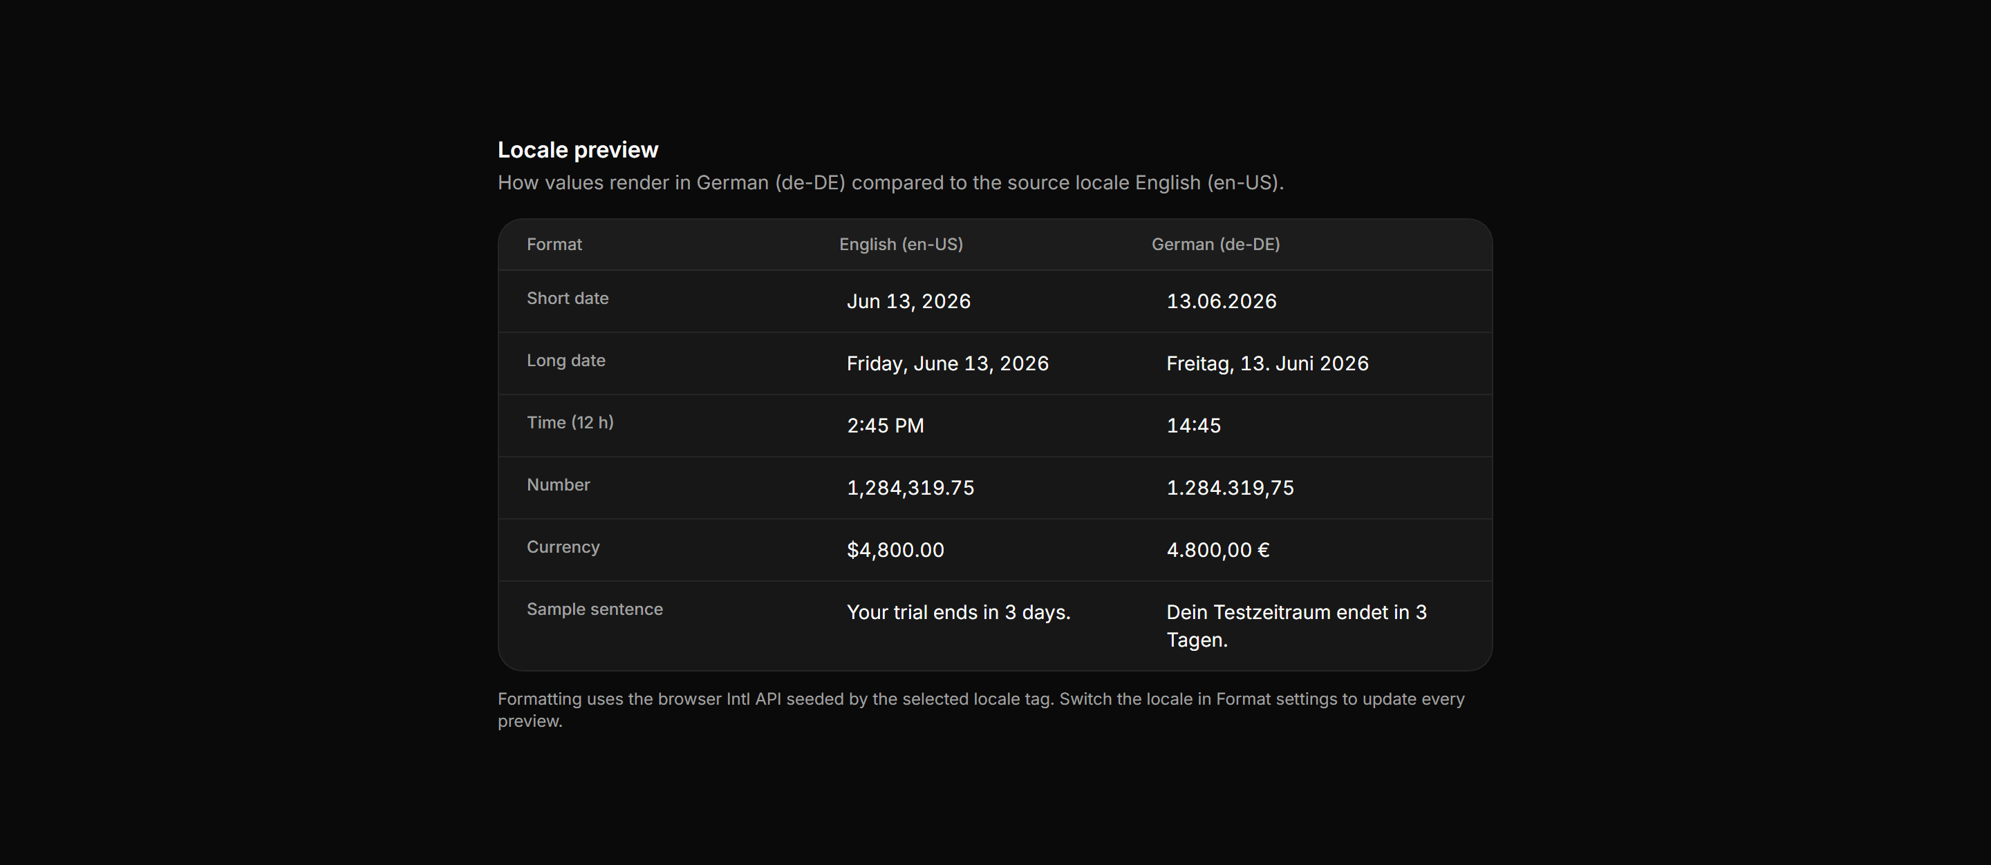1991x865 pixels.
Task: Select the 'Sample sentence' row label
Action: pyautogui.click(x=595, y=609)
